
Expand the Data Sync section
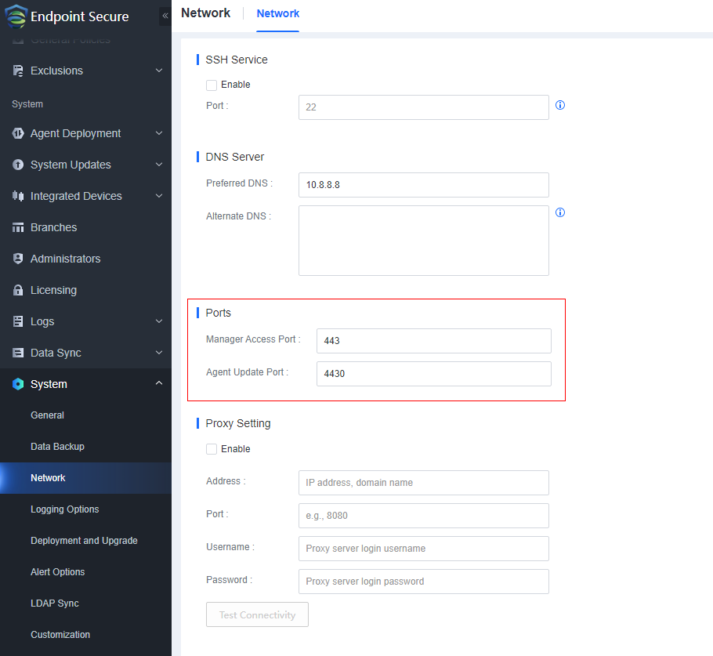click(x=158, y=353)
